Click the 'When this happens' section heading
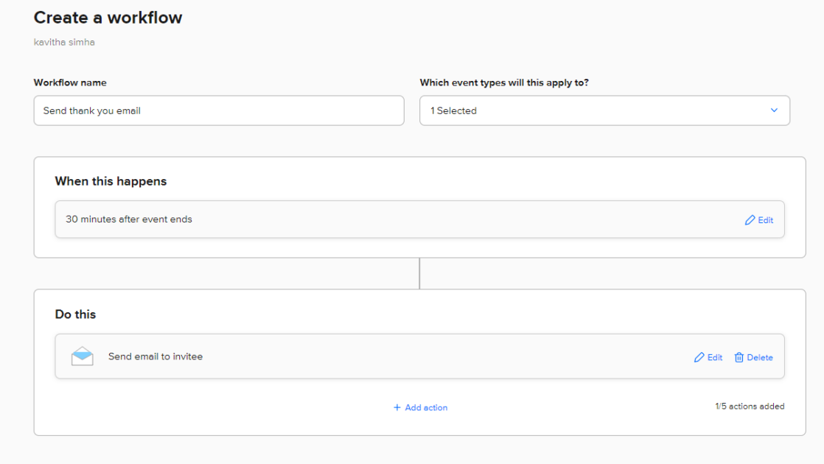This screenshot has height=464, width=824. click(111, 181)
